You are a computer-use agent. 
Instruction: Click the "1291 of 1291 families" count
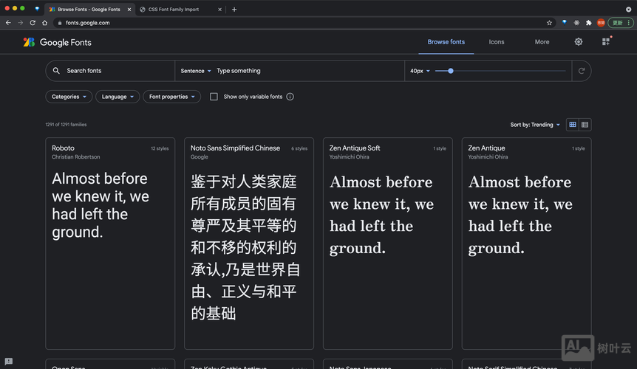pyautogui.click(x=66, y=125)
